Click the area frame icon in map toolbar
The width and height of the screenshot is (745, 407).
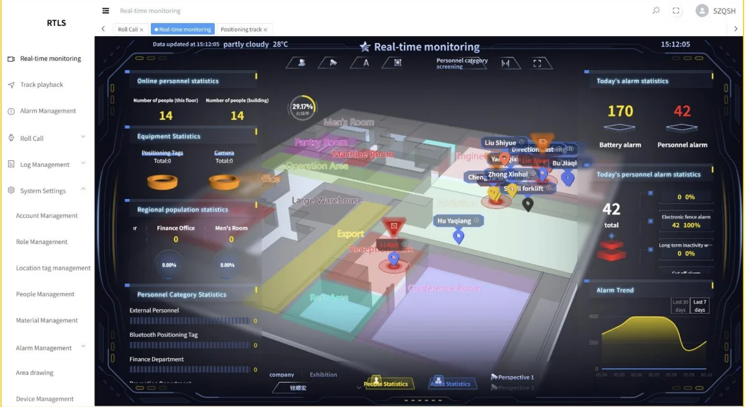click(398, 62)
